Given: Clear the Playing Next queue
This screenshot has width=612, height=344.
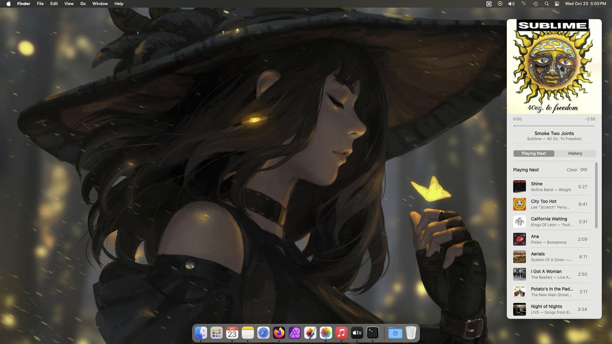Looking at the screenshot, I should (572, 170).
